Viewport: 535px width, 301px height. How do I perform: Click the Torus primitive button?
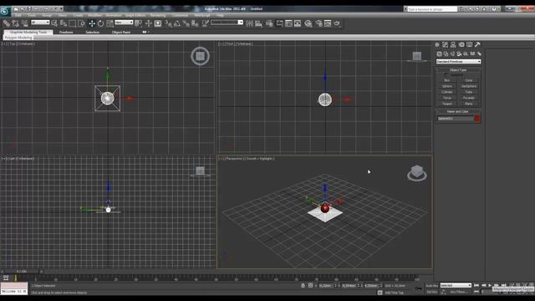447,98
